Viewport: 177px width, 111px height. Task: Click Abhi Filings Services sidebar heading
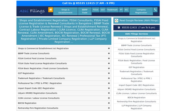pyautogui.click(x=136, y=34)
